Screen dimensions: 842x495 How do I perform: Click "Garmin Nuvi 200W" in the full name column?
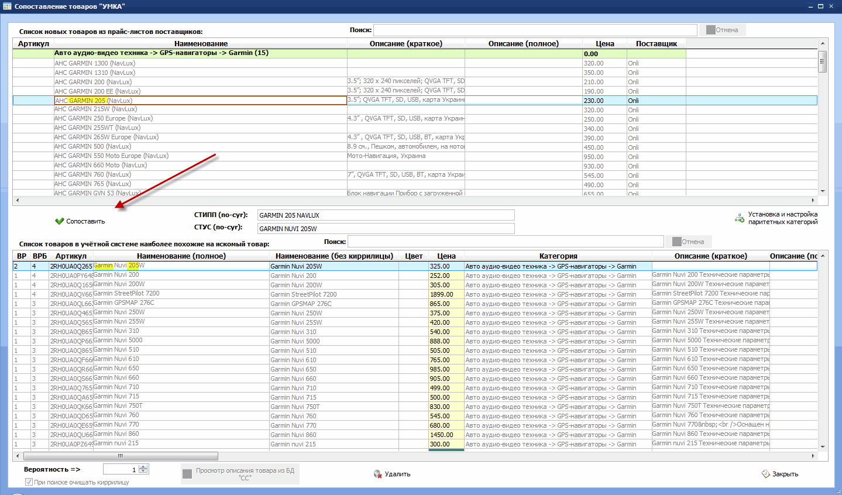click(x=181, y=284)
